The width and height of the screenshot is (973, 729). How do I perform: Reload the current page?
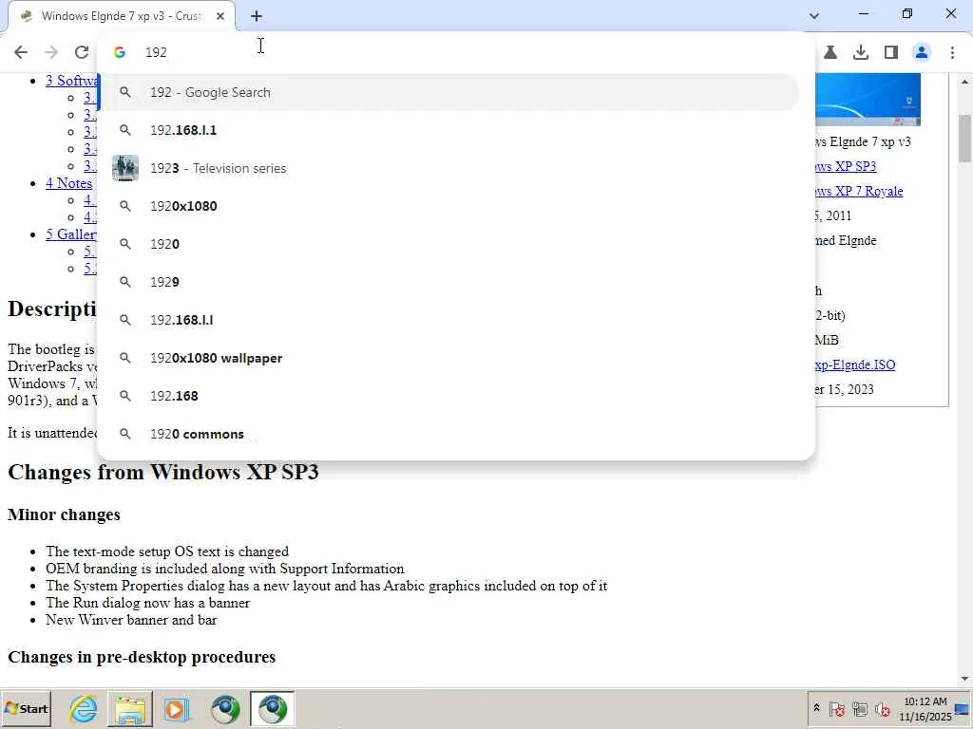(82, 52)
